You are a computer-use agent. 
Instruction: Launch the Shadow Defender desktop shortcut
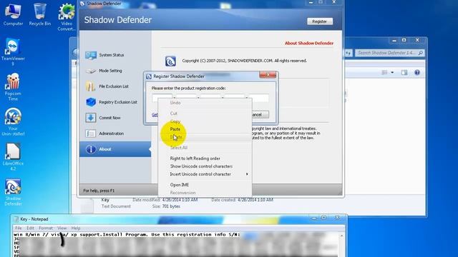(13, 192)
